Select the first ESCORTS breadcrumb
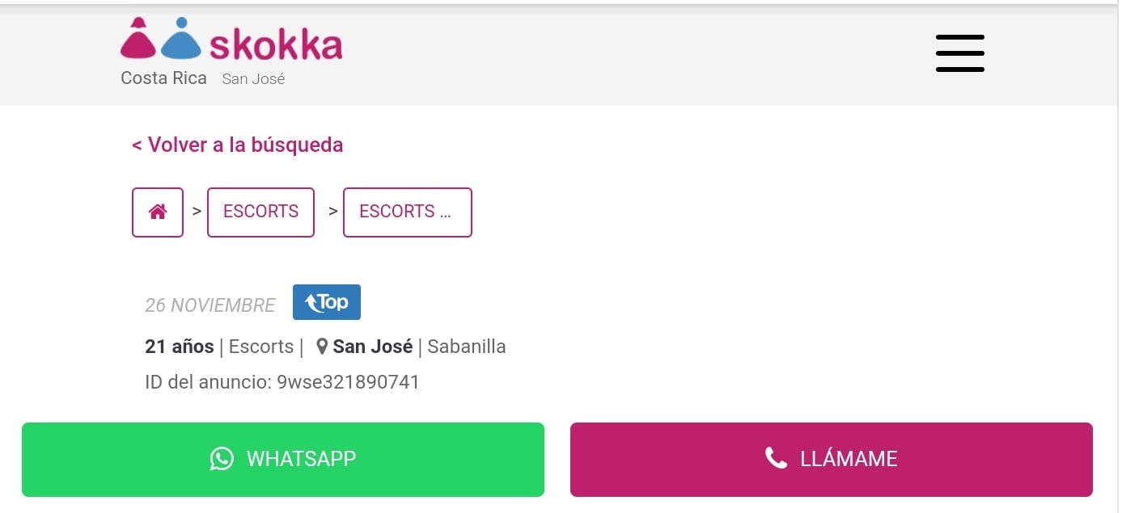The image size is (1122, 513). click(x=260, y=212)
